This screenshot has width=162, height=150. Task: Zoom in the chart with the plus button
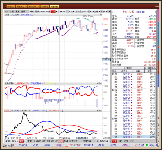[x=61, y=12]
